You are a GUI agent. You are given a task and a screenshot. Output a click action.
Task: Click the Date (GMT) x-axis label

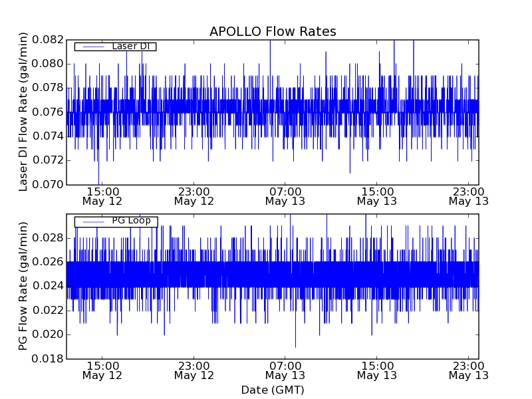coord(273,390)
